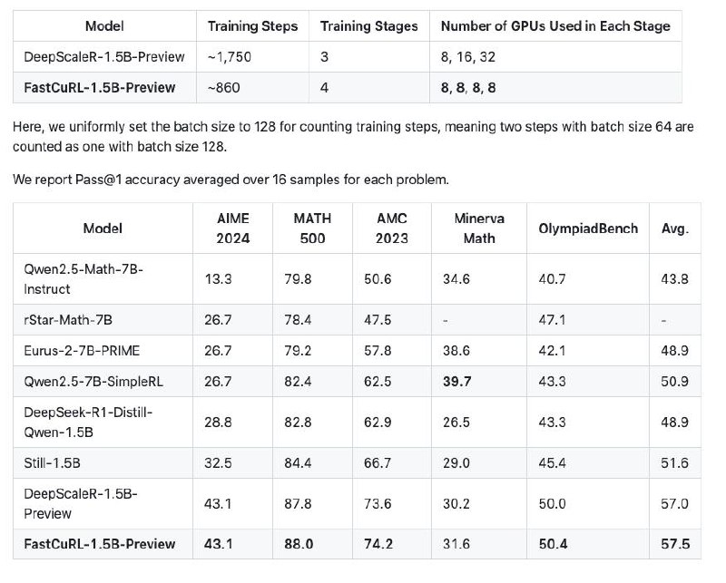Click Number of GPUs Used header
726x583 pixels.
click(x=555, y=26)
